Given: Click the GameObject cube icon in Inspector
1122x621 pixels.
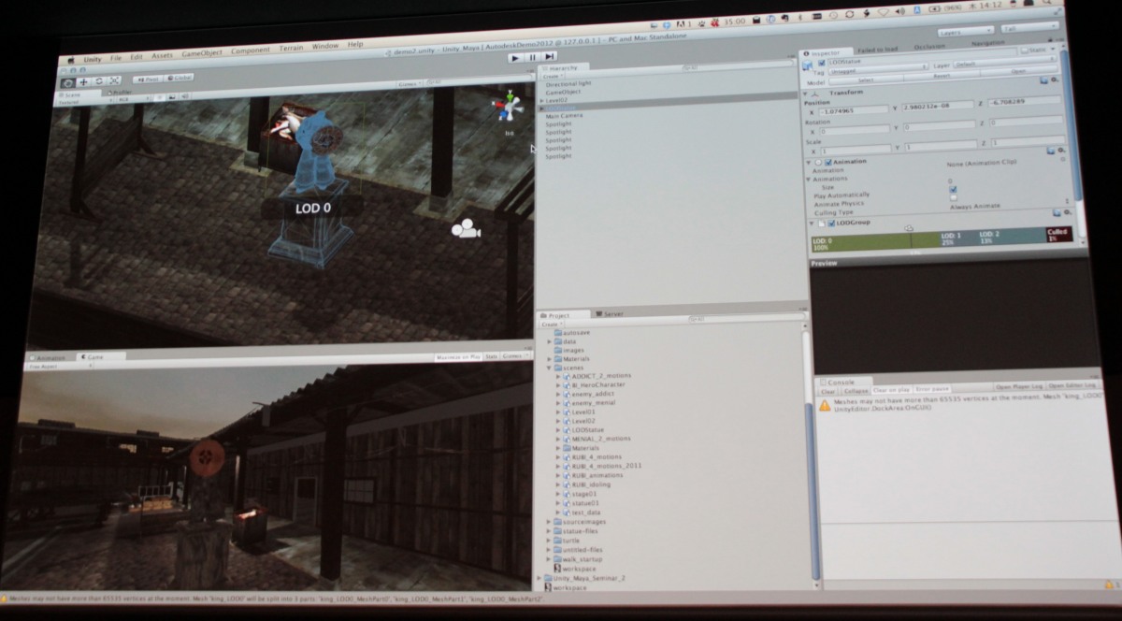Looking at the screenshot, I should pos(808,66).
